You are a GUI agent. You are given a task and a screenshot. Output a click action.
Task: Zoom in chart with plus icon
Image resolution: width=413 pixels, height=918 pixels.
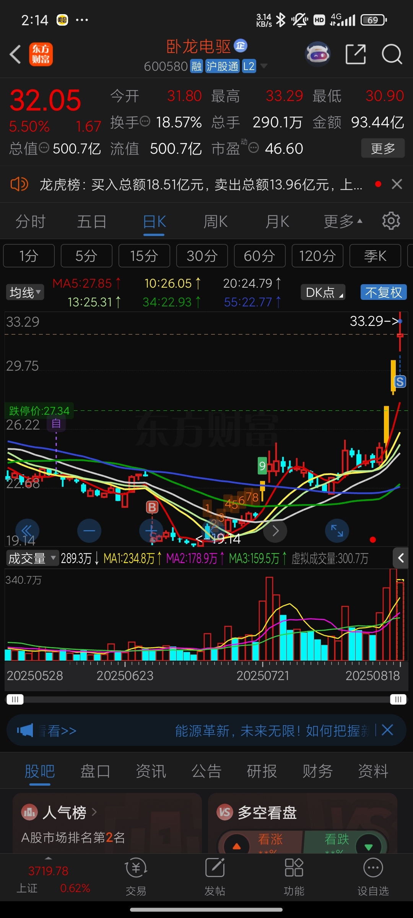point(151,531)
